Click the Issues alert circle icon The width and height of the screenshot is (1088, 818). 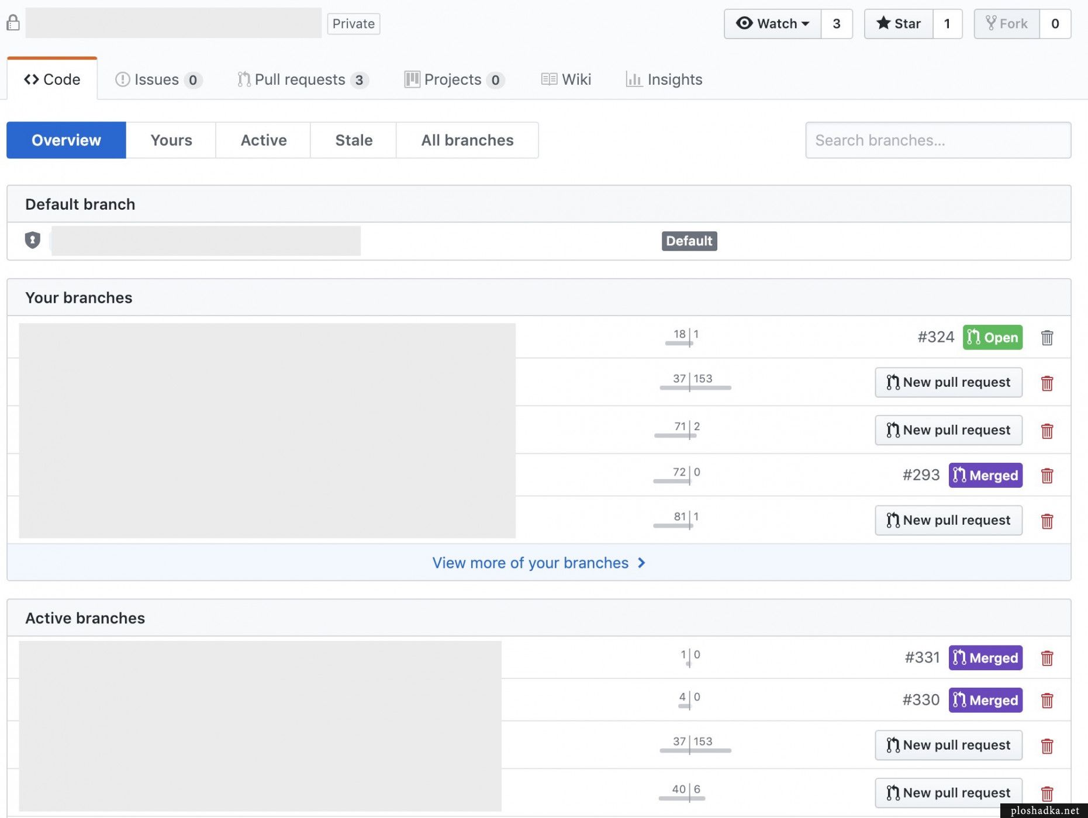click(x=123, y=79)
